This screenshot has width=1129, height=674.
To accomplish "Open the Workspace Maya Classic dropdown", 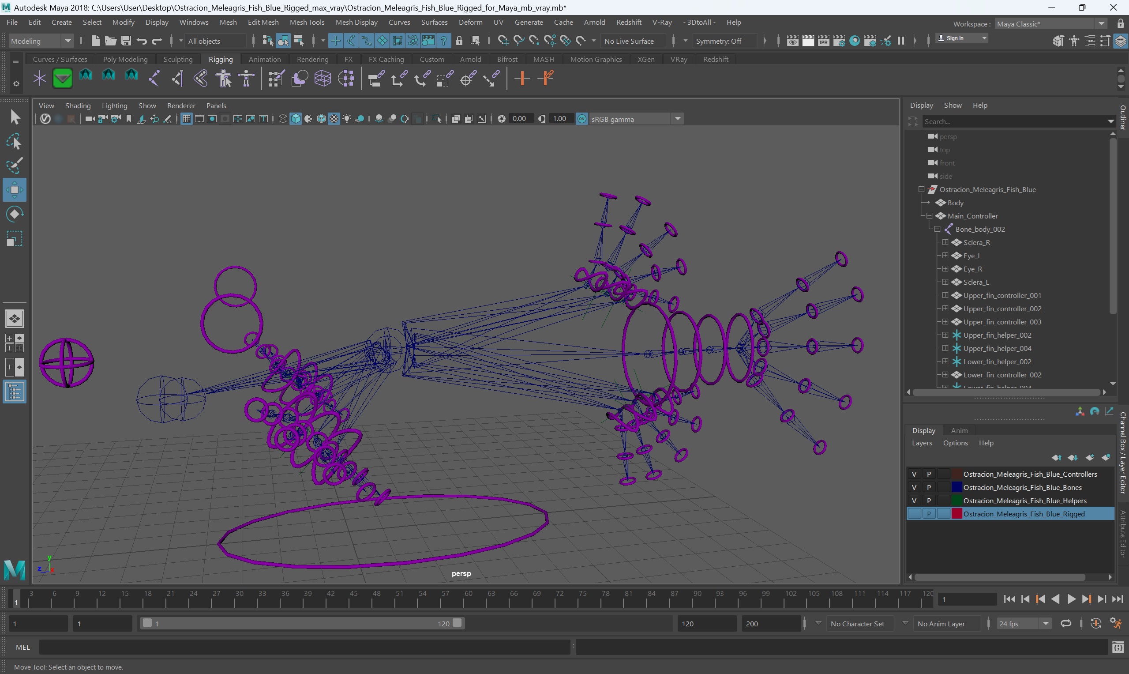I will (1051, 24).
